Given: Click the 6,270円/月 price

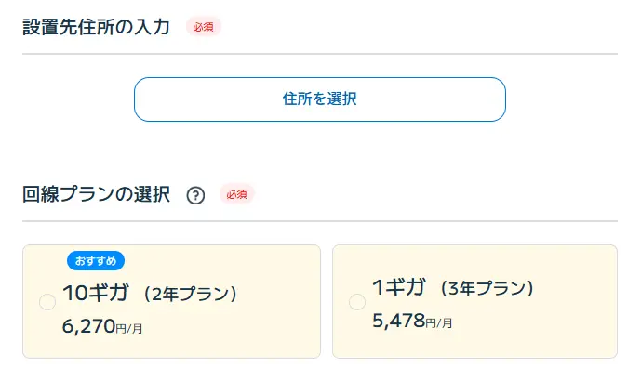Looking at the screenshot, I should (102, 326).
